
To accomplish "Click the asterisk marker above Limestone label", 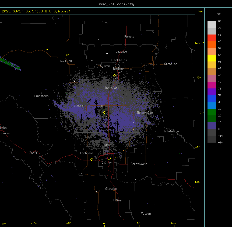I will tap(41, 93).
